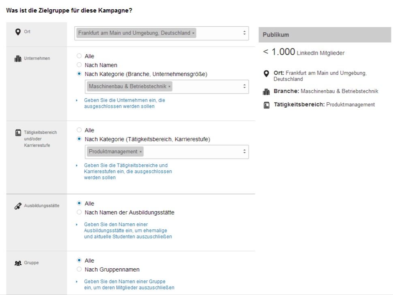Screen dimensions: 393x295
Task: Click the group icon beside Gruppe
Action: pyautogui.click(x=18, y=262)
